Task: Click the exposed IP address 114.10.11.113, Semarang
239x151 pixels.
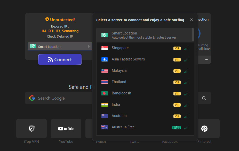Action: tap(60, 31)
